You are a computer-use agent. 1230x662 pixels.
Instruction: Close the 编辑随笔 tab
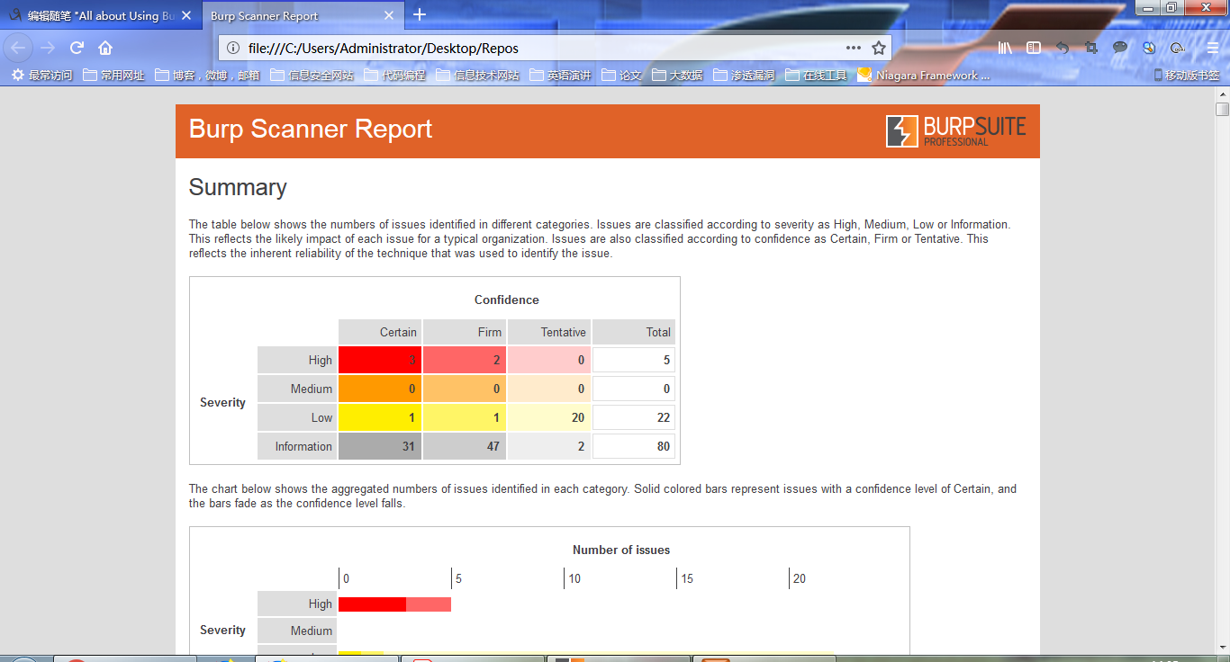[x=186, y=15]
